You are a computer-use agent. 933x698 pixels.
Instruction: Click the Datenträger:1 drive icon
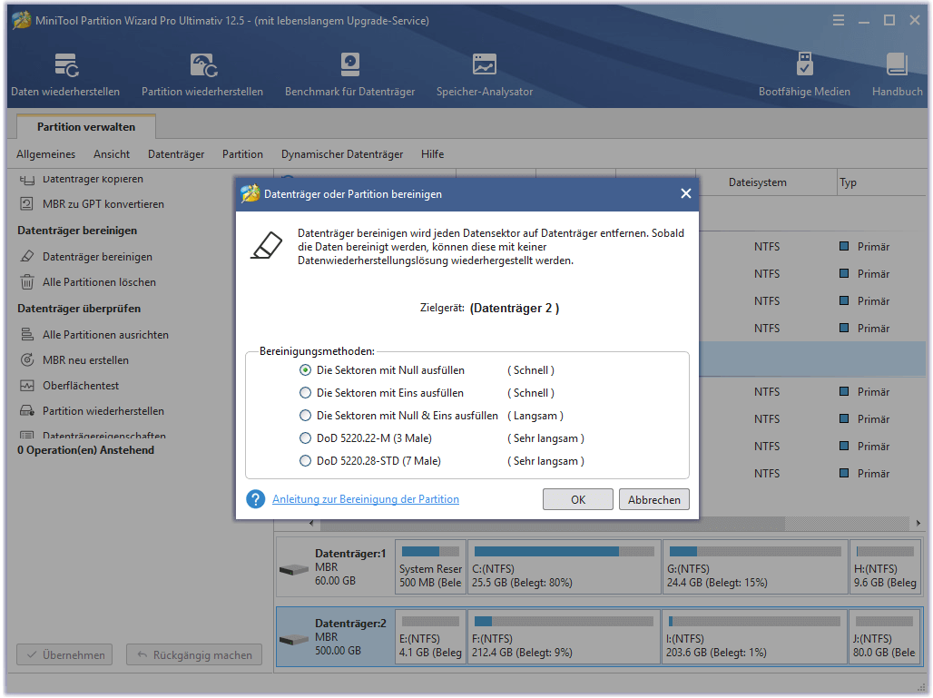294,569
